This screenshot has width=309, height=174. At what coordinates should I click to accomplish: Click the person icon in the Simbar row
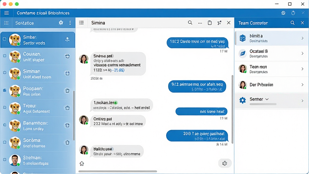pos(67,40)
